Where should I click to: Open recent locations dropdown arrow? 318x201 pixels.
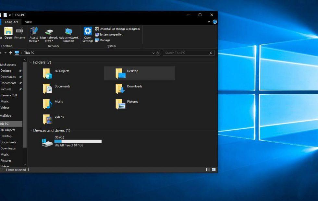tap(6, 53)
